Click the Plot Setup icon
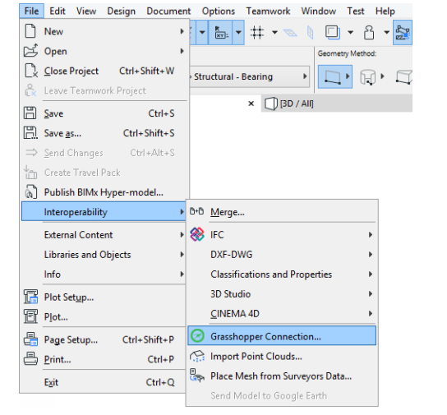This screenshot has height=415, width=447. click(x=30, y=297)
